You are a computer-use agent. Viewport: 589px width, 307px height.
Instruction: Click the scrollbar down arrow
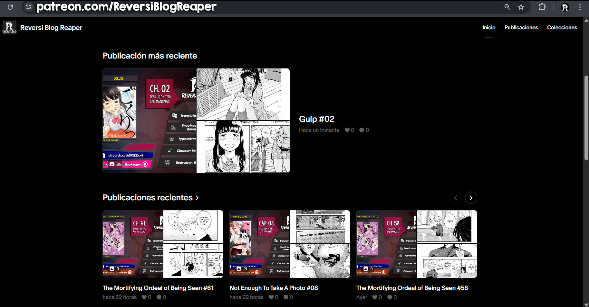586,304
